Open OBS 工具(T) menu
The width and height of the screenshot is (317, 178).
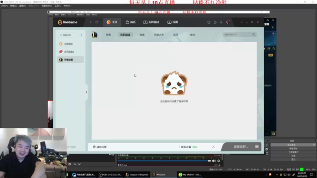point(58,6)
